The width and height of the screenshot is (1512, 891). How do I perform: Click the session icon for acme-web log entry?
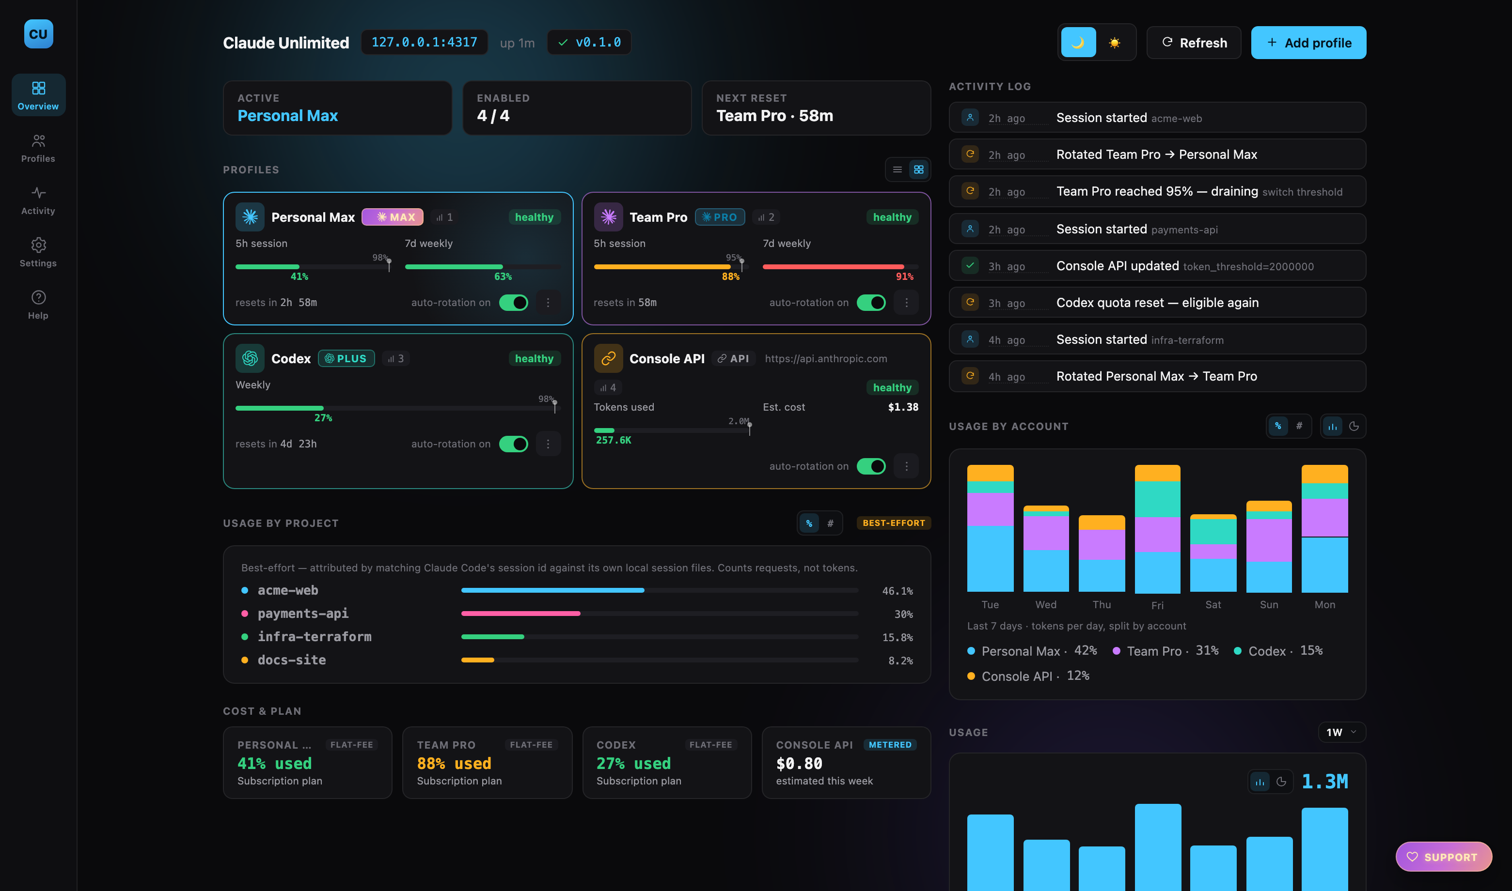point(970,117)
